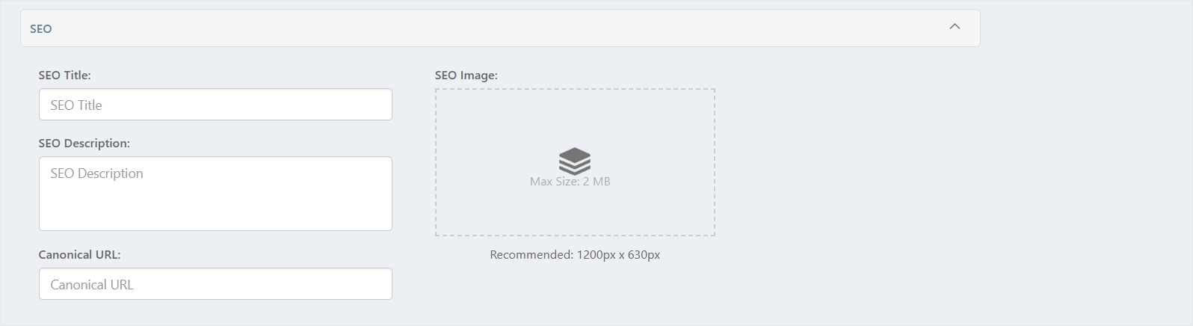Image resolution: width=1193 pixels, height=326 pixels.
Task: Click the "SEO Image:" label above the dropzone
Action: pos(466,76)
